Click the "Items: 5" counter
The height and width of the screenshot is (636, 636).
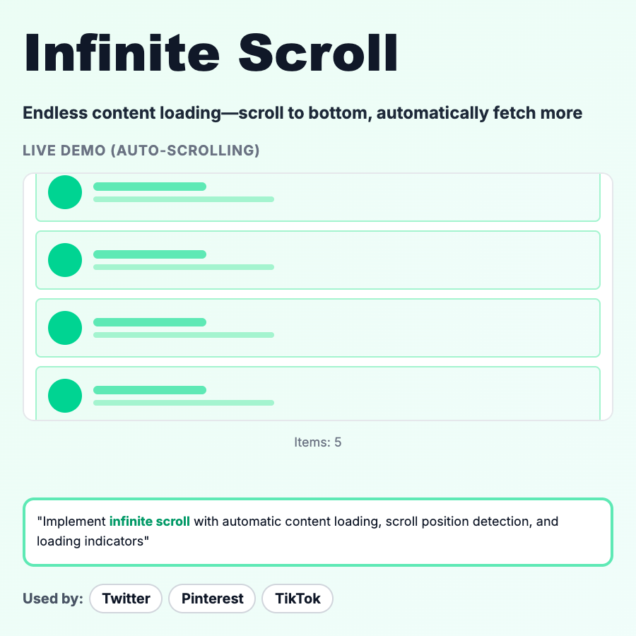(x=318, y=442)
